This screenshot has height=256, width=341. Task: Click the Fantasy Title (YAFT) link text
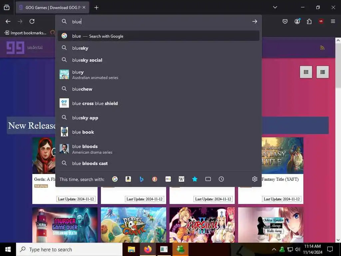[280, 179]
